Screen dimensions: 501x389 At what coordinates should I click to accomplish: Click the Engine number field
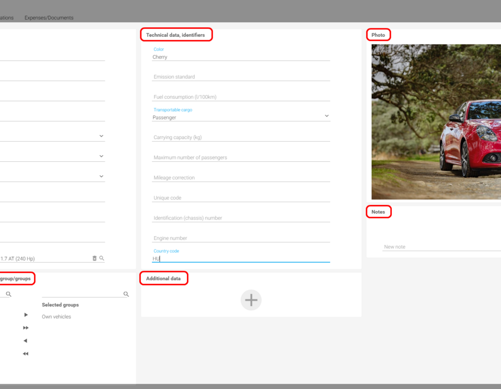pyautogui.click(x=241, y=238)
